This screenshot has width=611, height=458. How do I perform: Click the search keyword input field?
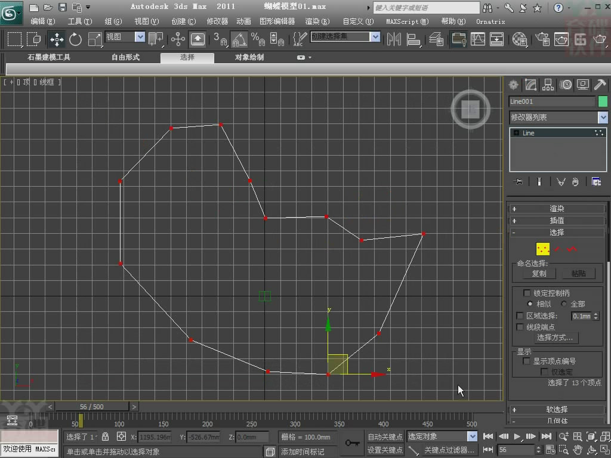pos(426,7)
